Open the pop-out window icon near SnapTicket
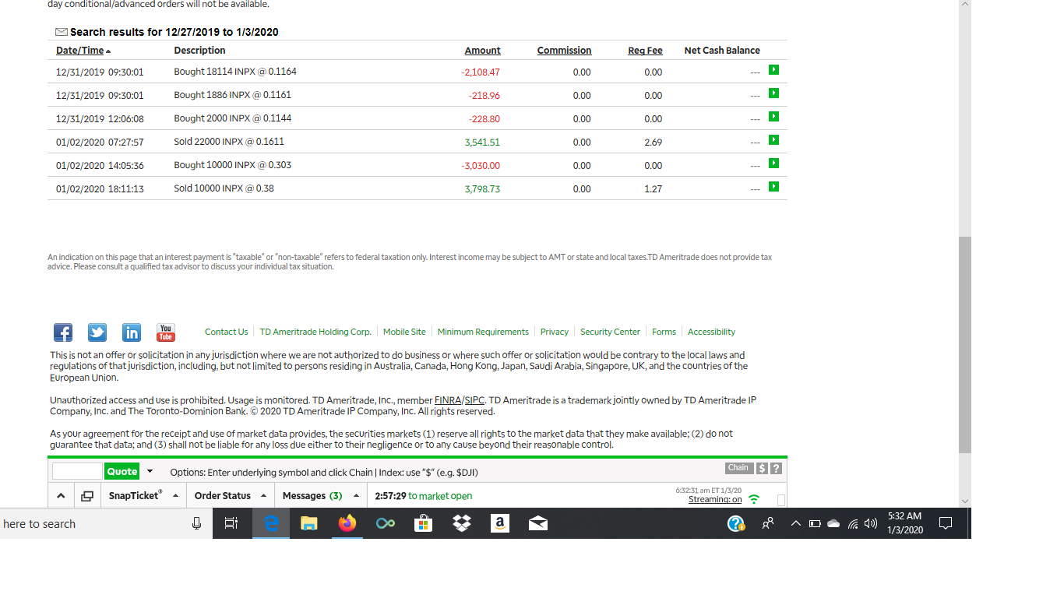 pyautogui.click(x=86, y=496)
